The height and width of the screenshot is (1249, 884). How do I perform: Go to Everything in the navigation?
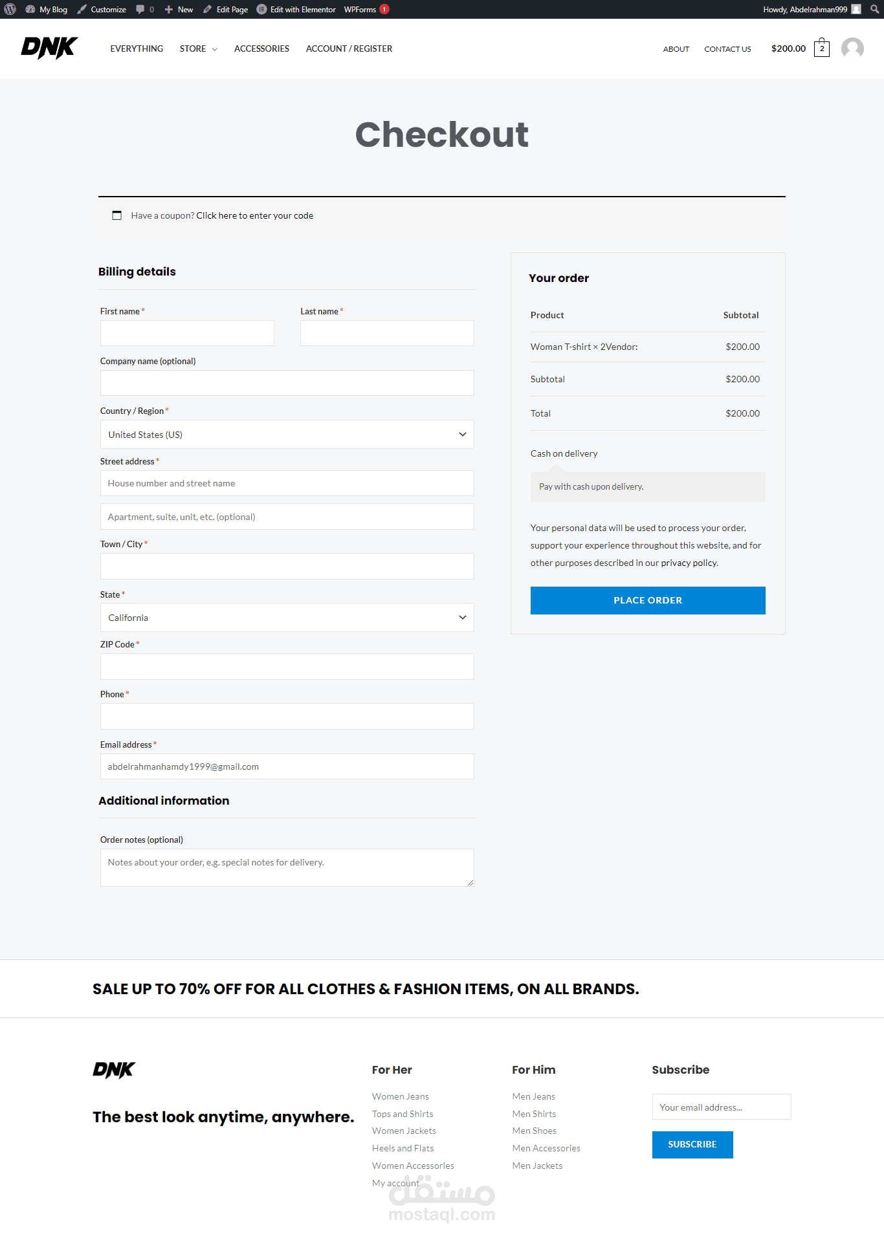click(137, 49)
